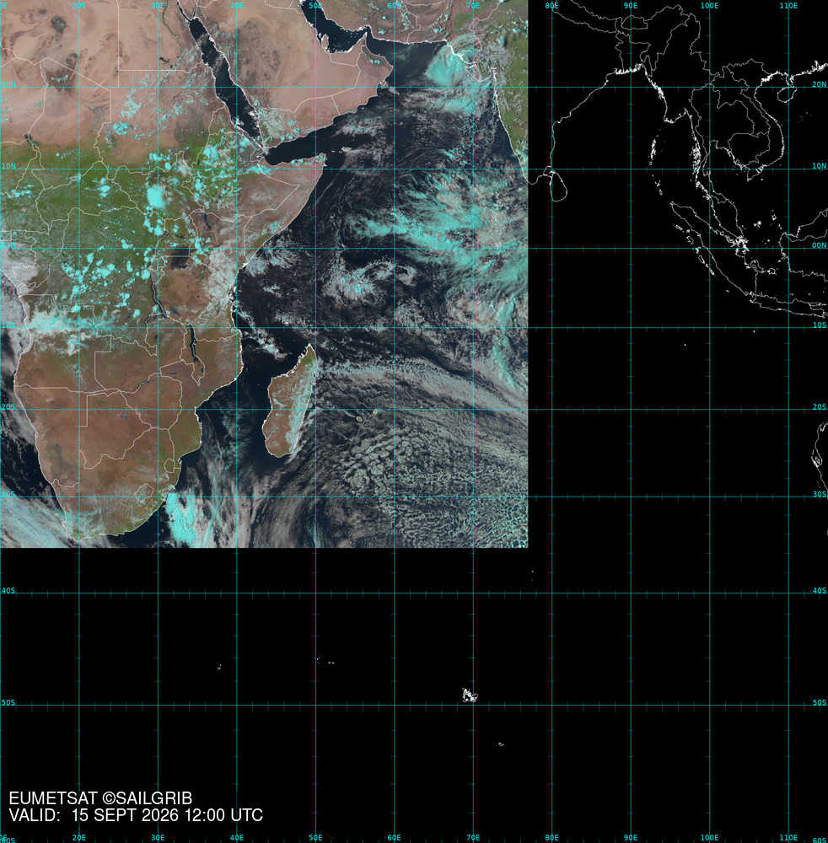Click the 60E and 50S grid intersection

click(x=394, y=705)
